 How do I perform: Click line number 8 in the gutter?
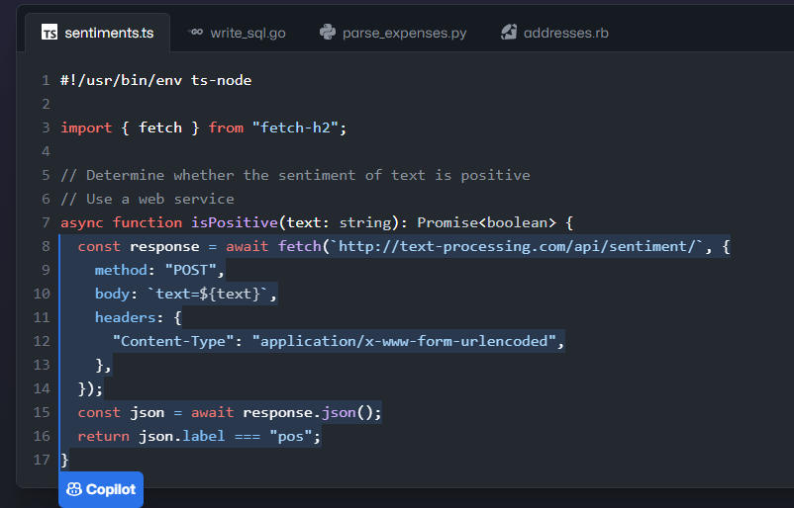(x=46, y=247)
